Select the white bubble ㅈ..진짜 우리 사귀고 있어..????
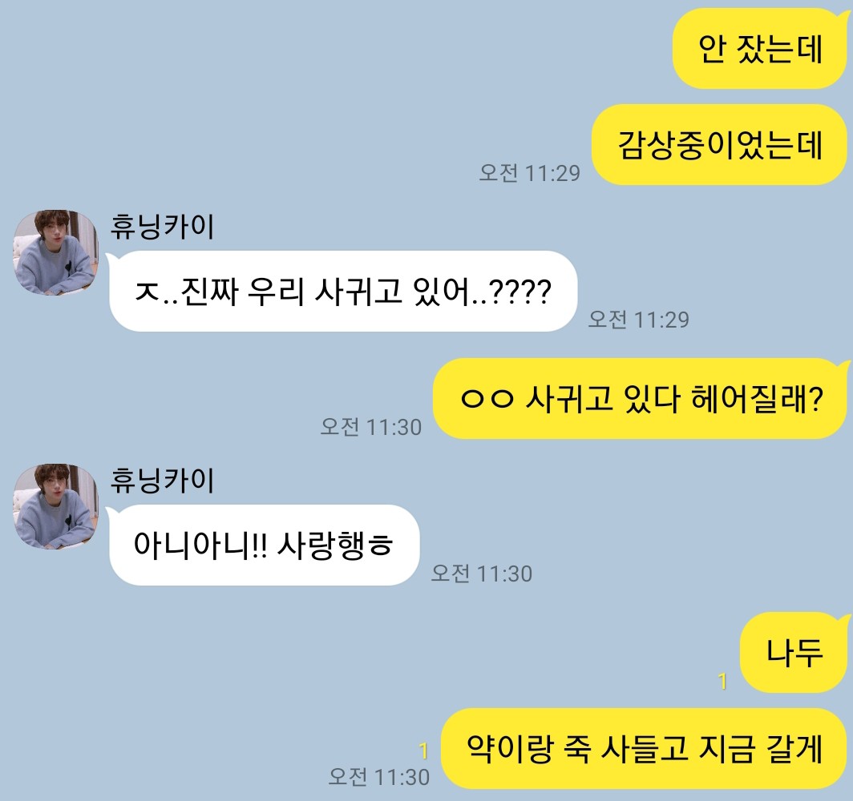This screenshot has height=801, width=853. pyautogui.click(x=343, y=292)
